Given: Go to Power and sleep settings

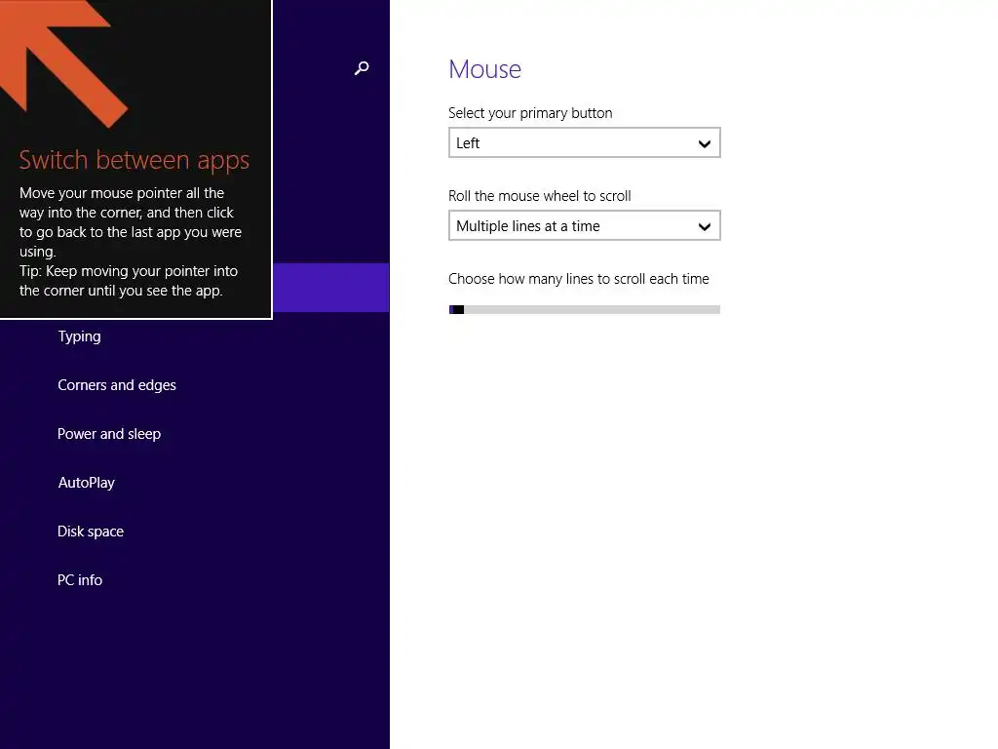Looking at the screenshot, I should [x=109, y=434].
